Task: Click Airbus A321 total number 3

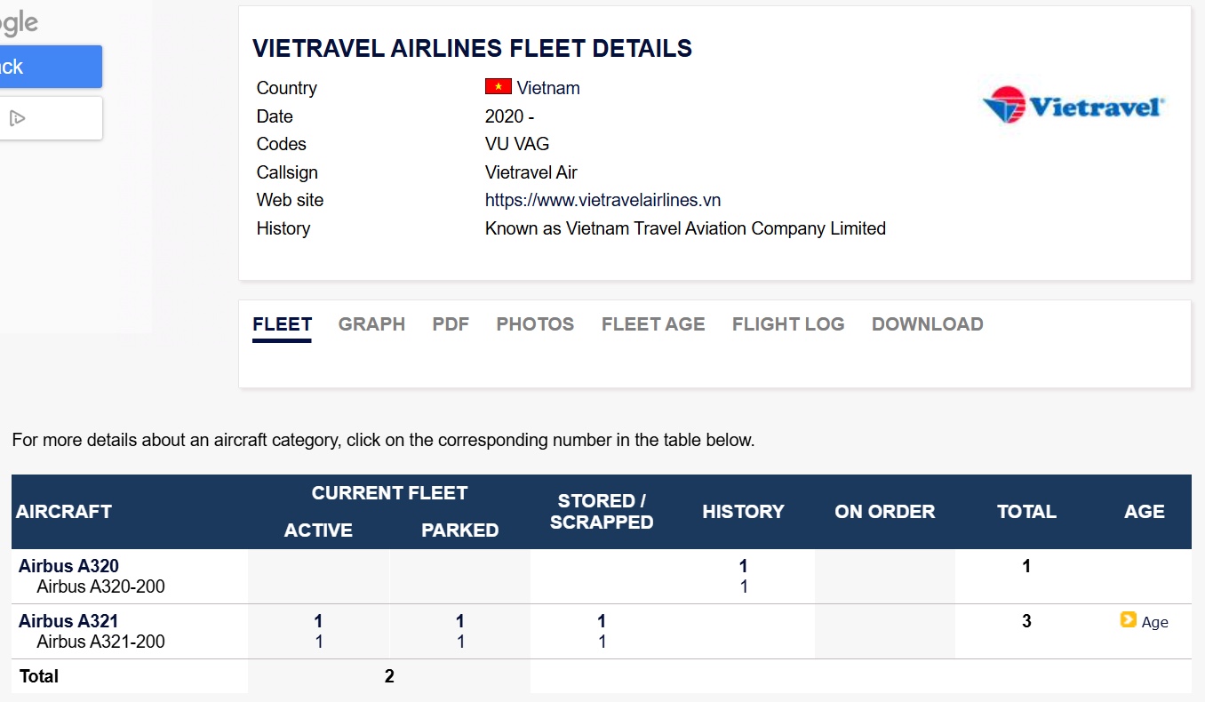Action: (1026, 621)
